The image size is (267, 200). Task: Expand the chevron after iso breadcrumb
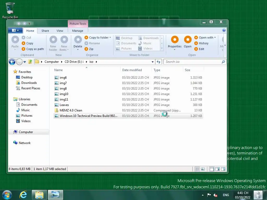(x=96, y=62)
